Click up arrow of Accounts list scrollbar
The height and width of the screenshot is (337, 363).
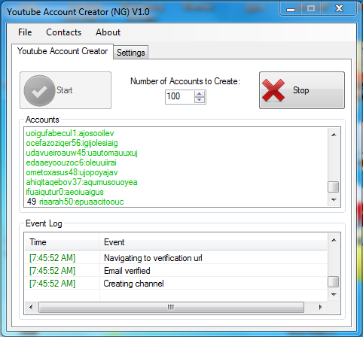[334, 135]
